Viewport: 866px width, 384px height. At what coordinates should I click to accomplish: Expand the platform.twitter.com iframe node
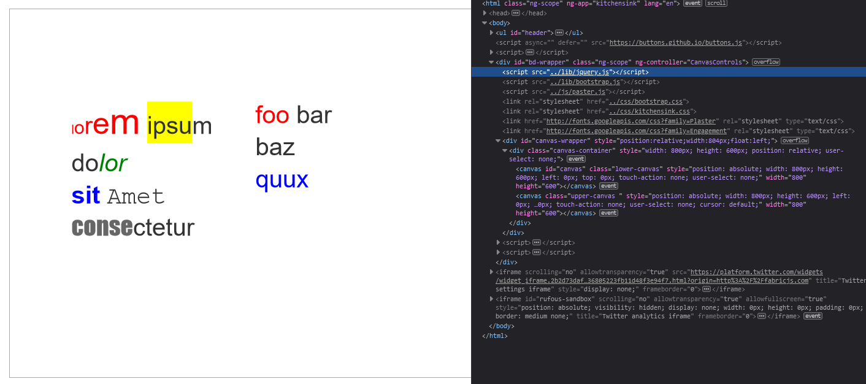pos(492,272)
